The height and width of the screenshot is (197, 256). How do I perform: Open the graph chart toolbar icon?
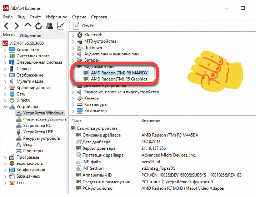60,26
